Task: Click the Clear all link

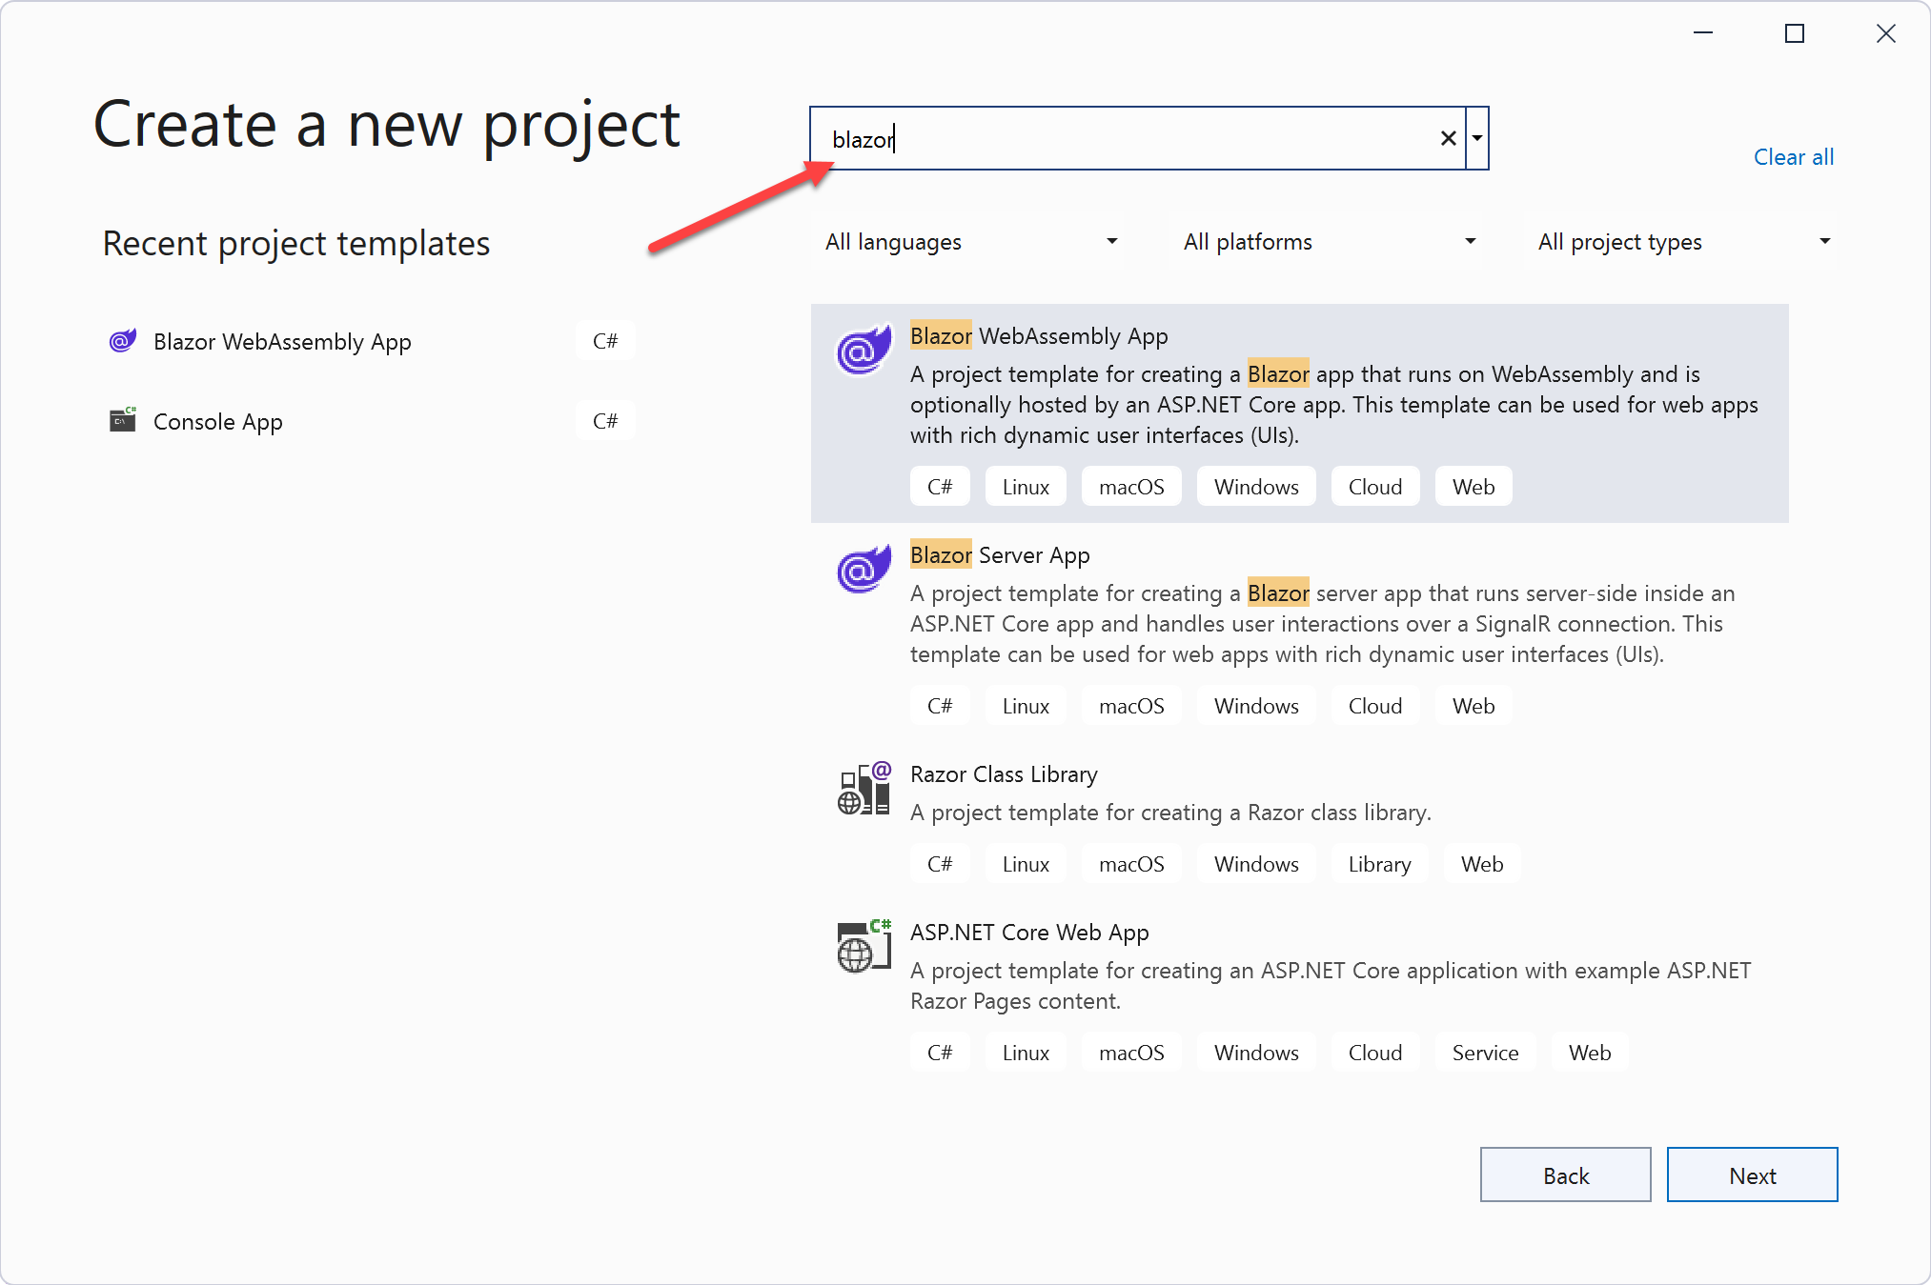Action: pos(1793,156)
